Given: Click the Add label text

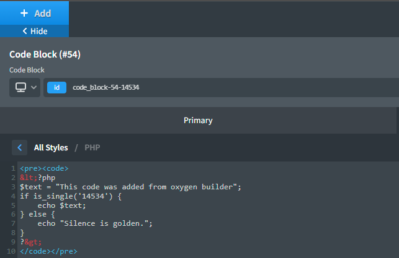Looking at the screenshot, I should (x=43, y=14).
